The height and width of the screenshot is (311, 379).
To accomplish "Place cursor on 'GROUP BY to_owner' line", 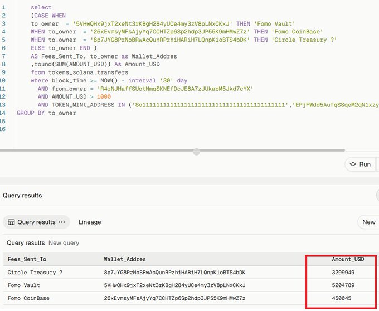I will (x=46, y=113).
